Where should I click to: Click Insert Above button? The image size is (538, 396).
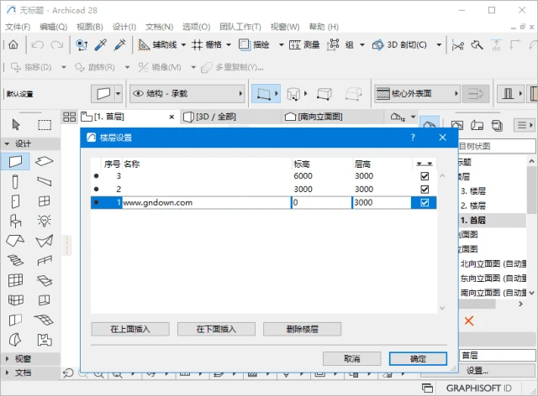(130, 329)
